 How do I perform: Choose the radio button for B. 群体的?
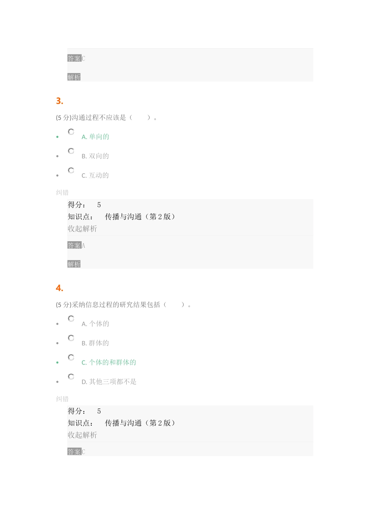point(71,338)
